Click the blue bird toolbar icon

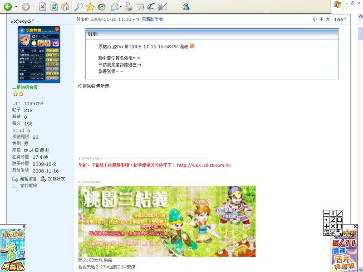tap(151, 7)
